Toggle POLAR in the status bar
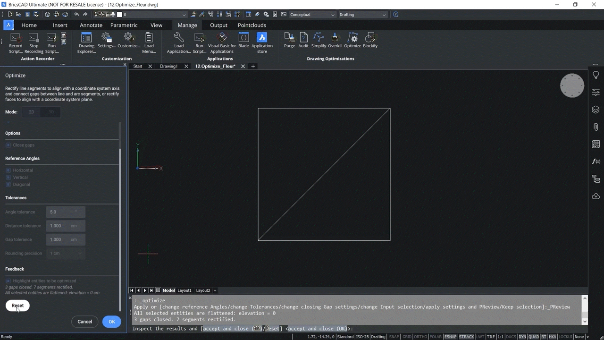 [436, 337]
